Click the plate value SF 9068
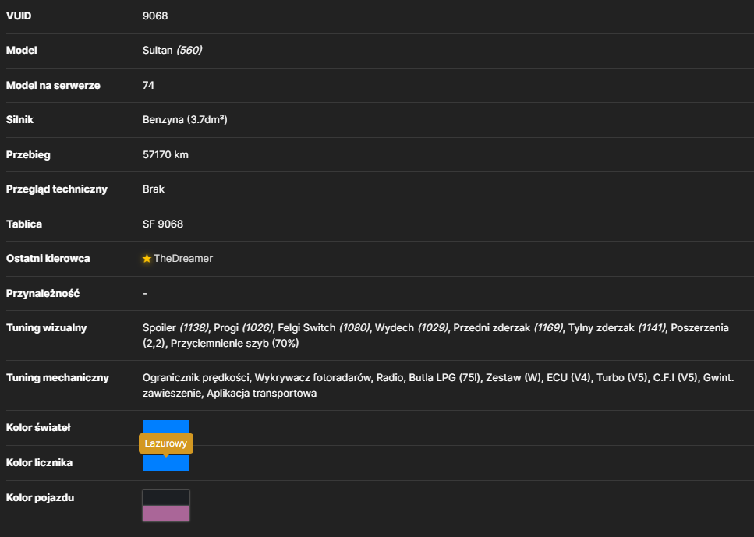This screenshot has height=537, width=754. click(x=163, y=224)
